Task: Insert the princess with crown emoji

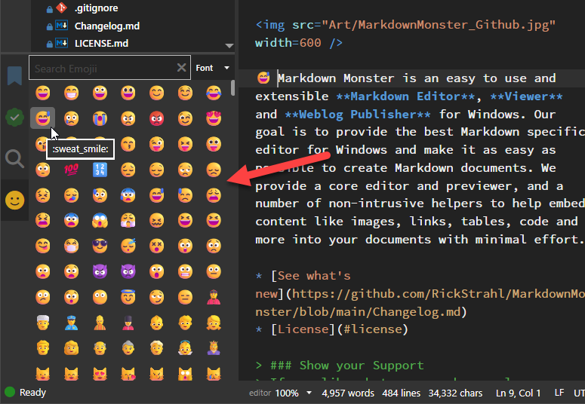Action: coord(214,347)
